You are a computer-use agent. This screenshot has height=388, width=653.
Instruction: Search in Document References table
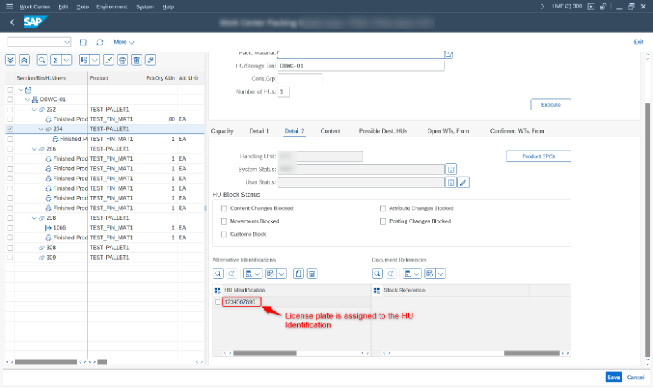coord(377,274)
